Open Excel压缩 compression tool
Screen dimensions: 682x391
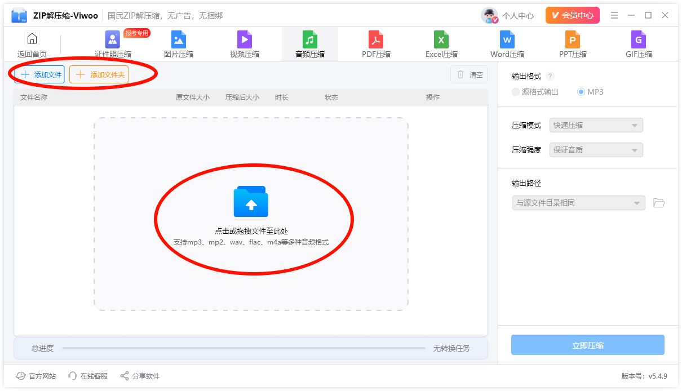(x=441, y=45)
